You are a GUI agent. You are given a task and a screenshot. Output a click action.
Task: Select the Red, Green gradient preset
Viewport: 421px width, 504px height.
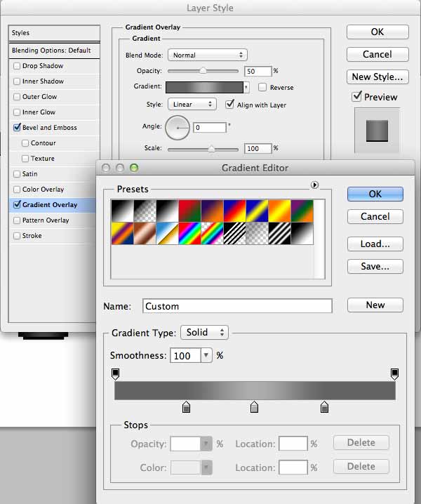190,211
